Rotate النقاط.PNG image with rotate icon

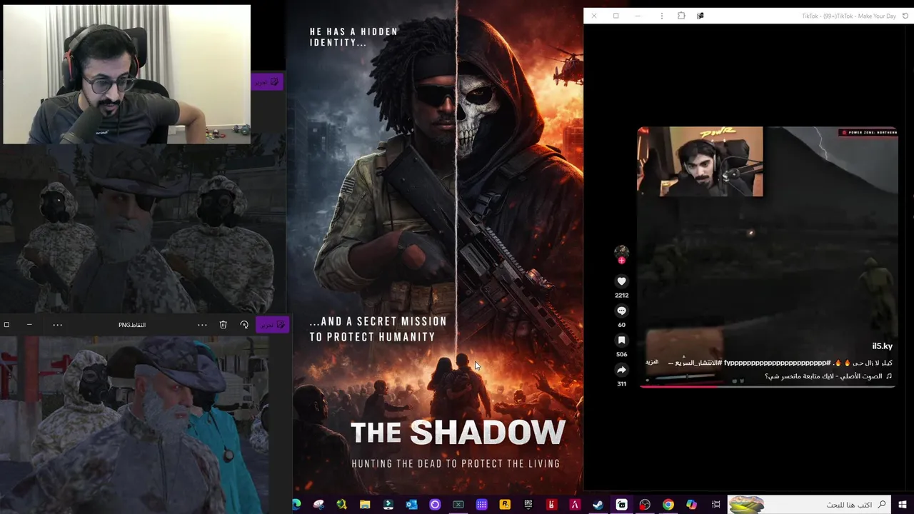point(244,325)
